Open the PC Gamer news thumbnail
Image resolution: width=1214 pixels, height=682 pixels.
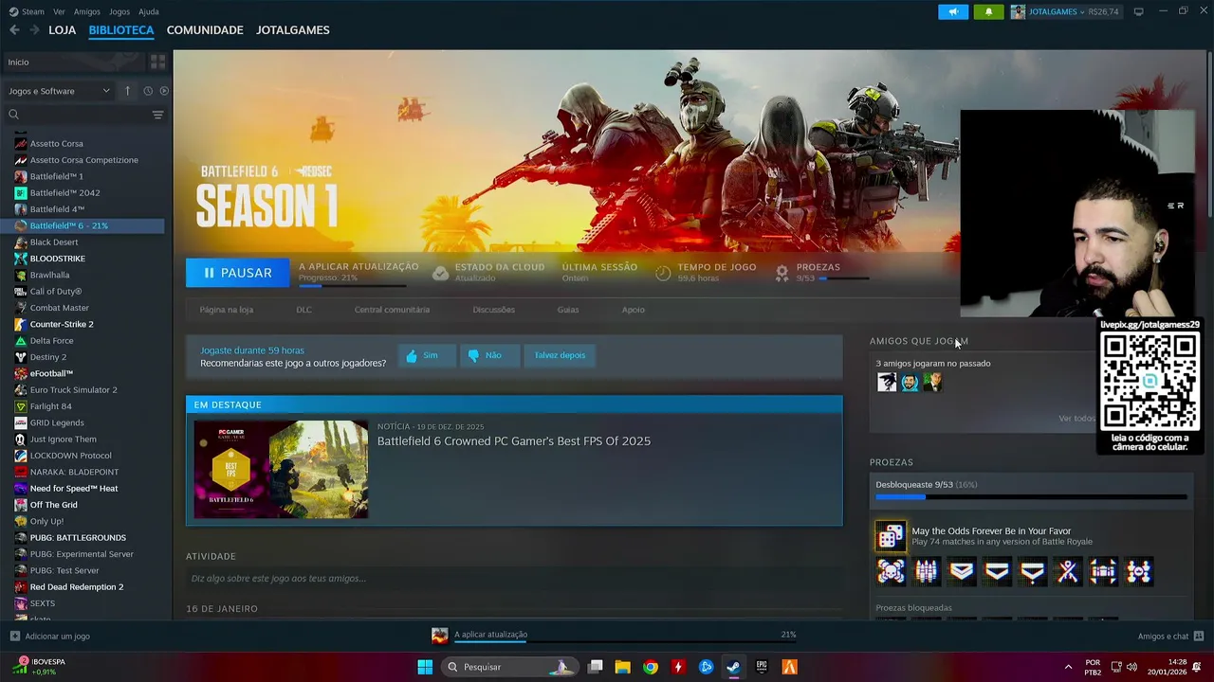[281, 470]
